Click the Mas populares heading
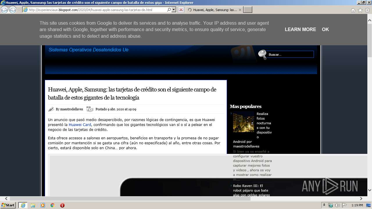 click(x=246, y=106)
